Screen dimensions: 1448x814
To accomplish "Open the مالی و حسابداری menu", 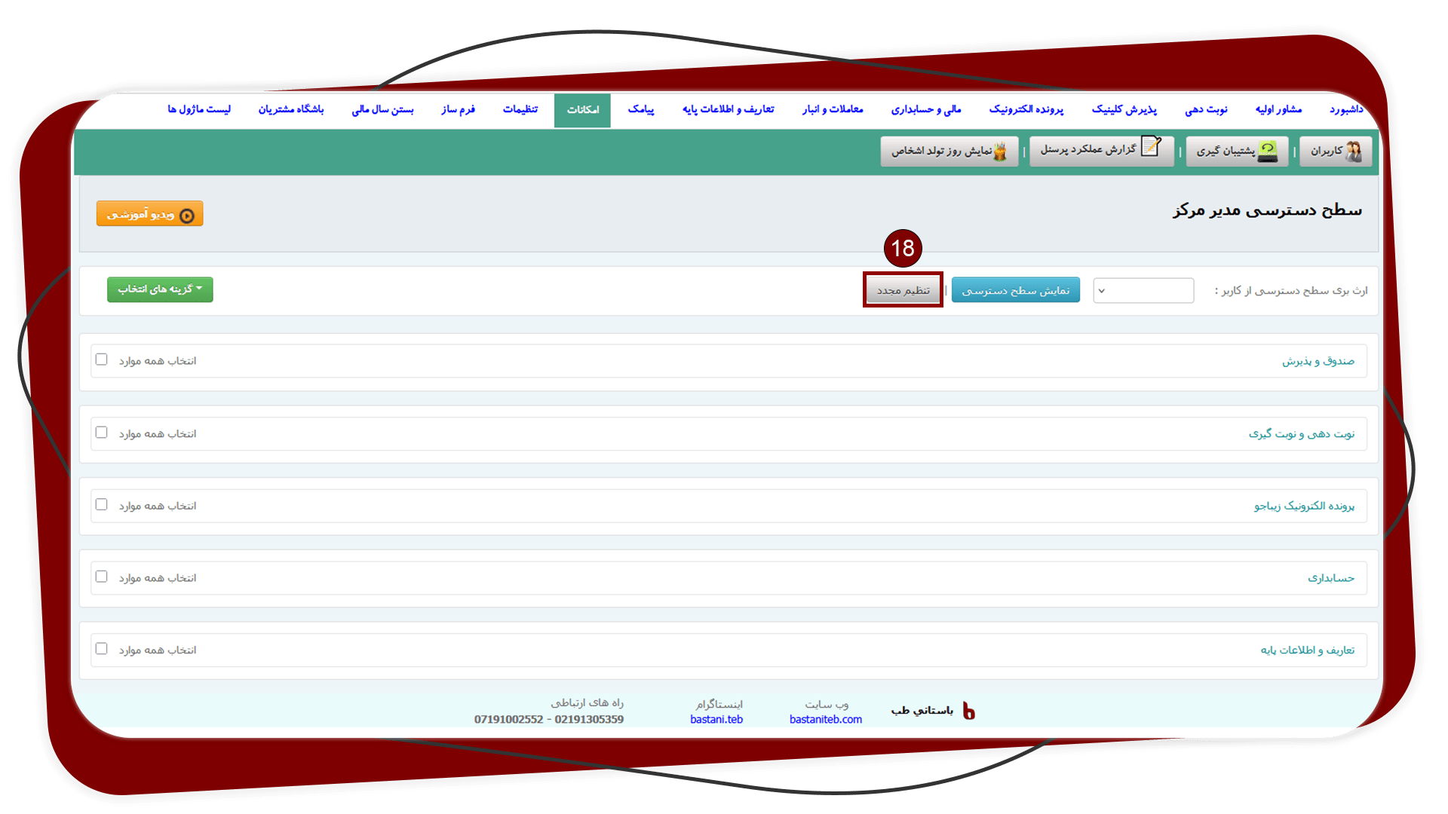I will 926,110.
